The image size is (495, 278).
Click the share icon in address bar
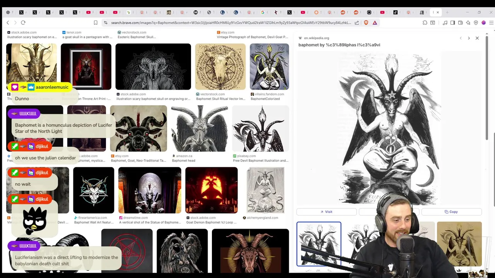coord(357,23)
